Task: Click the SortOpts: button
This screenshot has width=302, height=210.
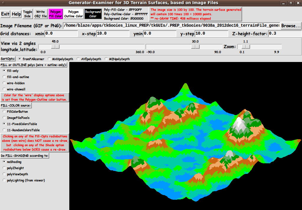Action: coord(8,59)
